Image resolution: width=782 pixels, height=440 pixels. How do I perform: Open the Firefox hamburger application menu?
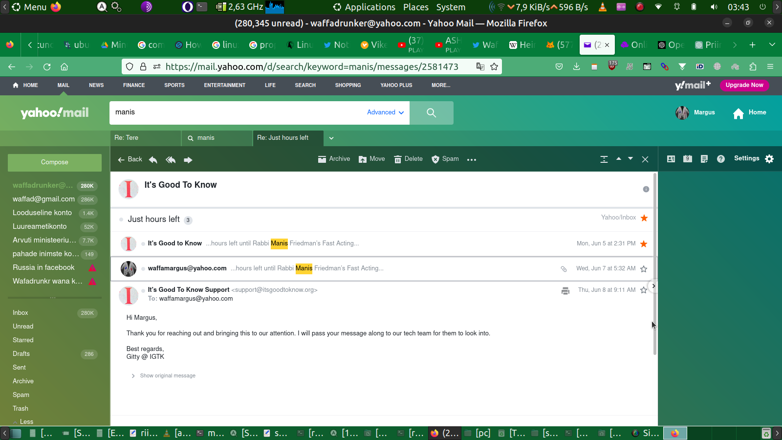pos(770,67)
